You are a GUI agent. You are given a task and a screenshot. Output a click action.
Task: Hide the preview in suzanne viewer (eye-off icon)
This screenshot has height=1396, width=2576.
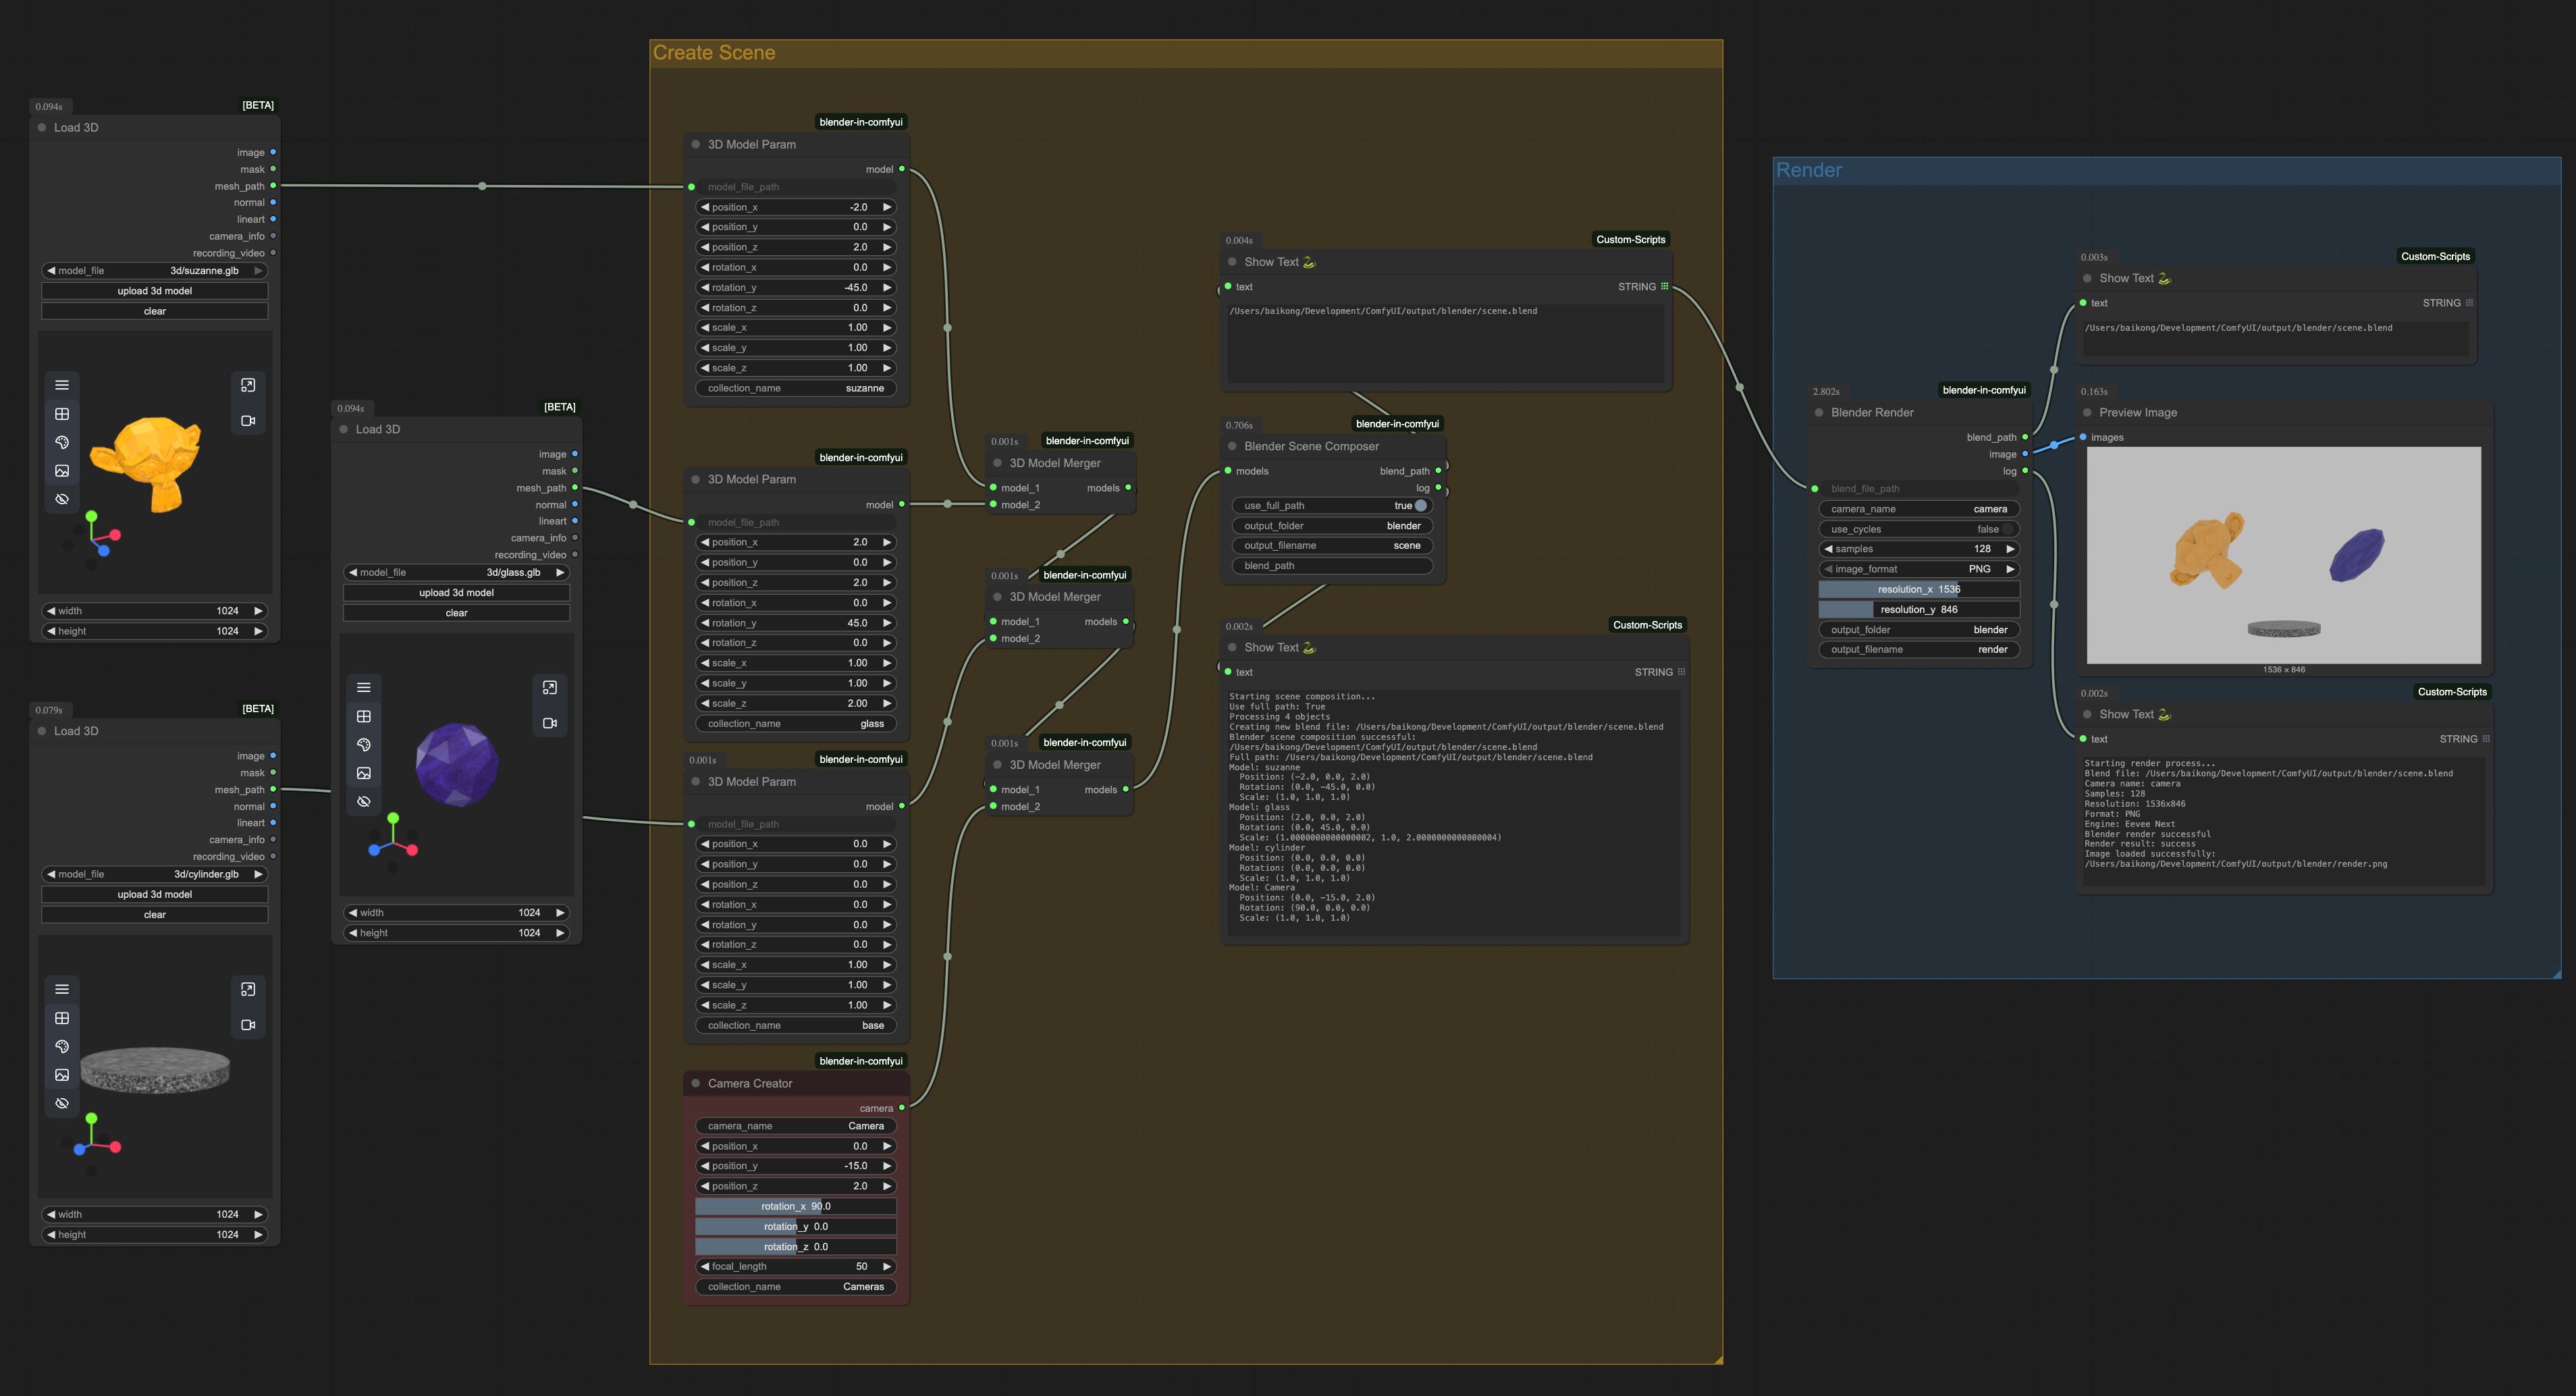[62, 499]
